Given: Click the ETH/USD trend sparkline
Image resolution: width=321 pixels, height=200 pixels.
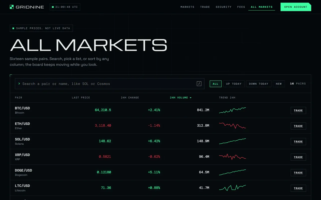Looking at the screenshot, I should [232, 126].
